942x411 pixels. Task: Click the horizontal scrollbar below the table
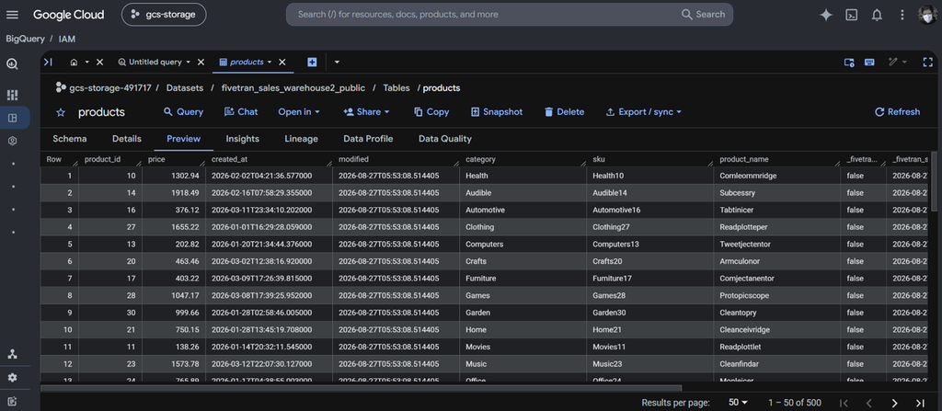pos(361,388)
